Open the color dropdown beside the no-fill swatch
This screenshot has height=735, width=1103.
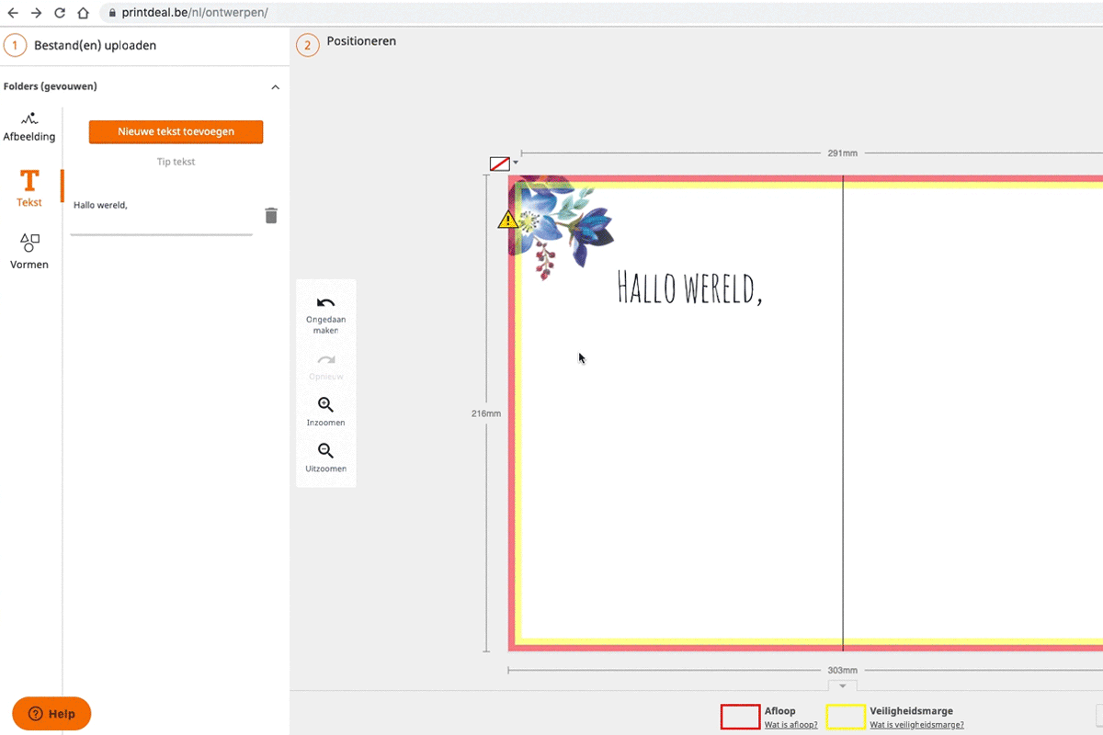(x=514, y=163)
